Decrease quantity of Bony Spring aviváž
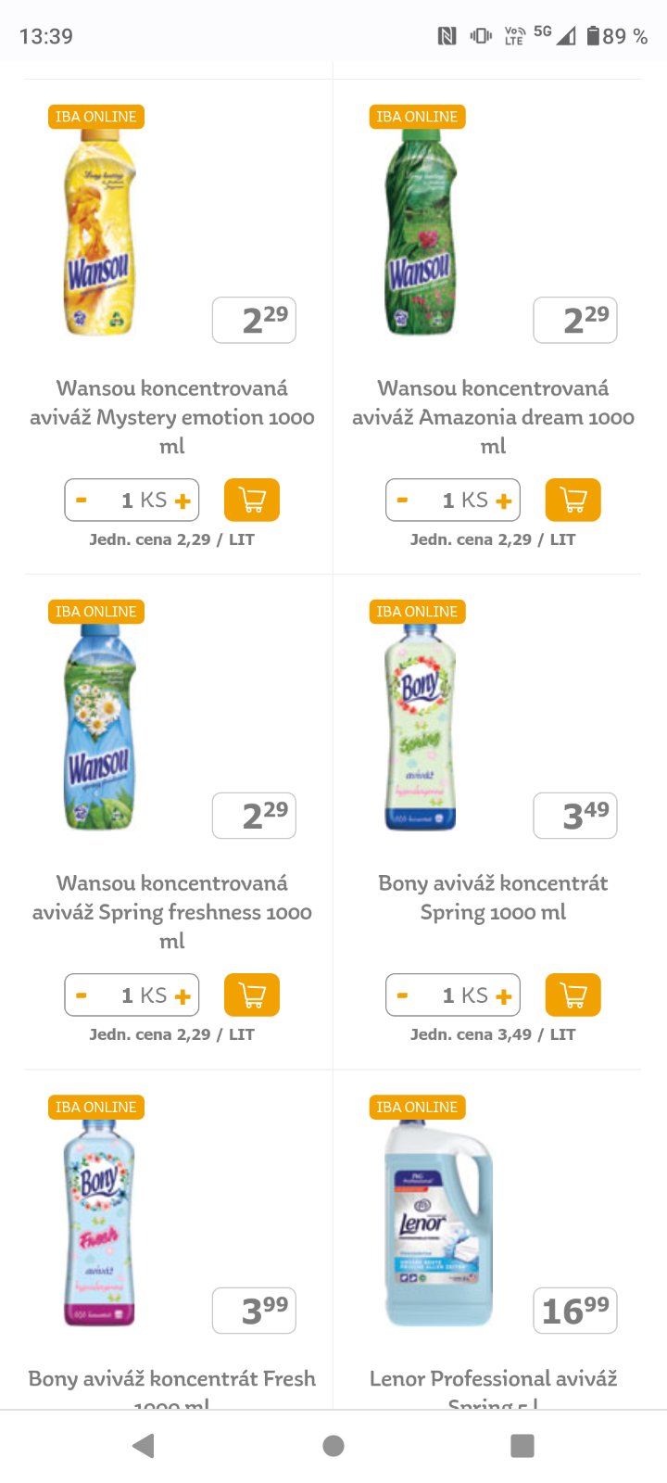This screenshot has width=667, height=1483. coord(402,995)
